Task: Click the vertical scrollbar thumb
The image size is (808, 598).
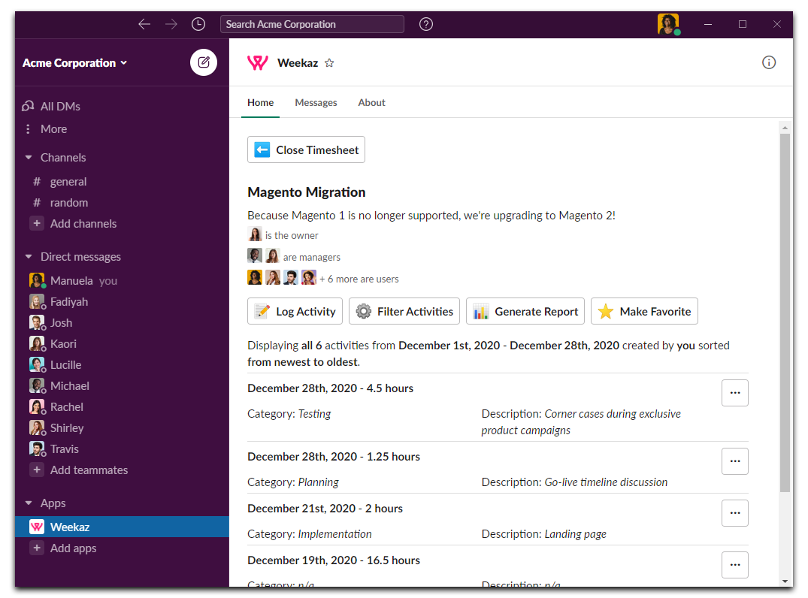Action: click(x=785, y=313)
